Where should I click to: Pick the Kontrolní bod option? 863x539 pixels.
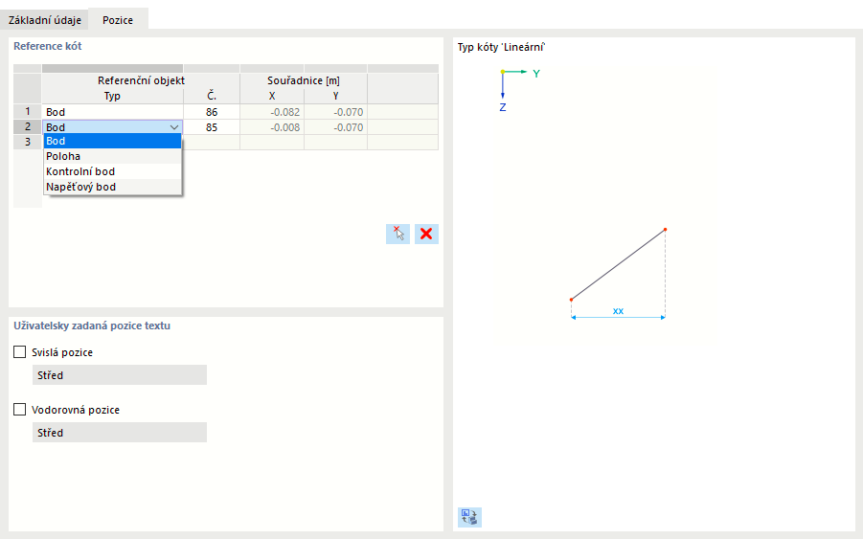[x=112, y=171]
